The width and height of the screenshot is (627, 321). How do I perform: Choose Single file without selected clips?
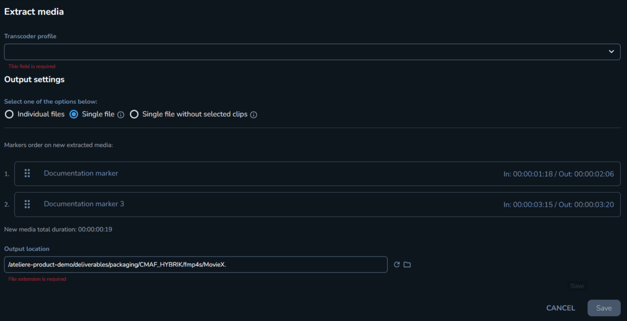134,115
